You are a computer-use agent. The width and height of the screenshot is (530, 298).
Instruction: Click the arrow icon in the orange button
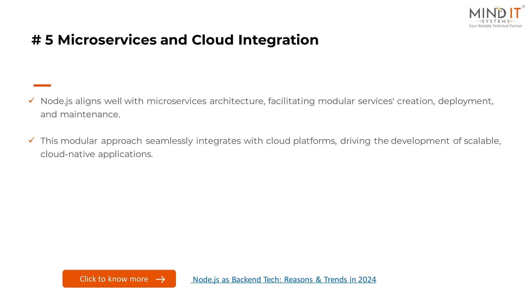click(160, 279)
